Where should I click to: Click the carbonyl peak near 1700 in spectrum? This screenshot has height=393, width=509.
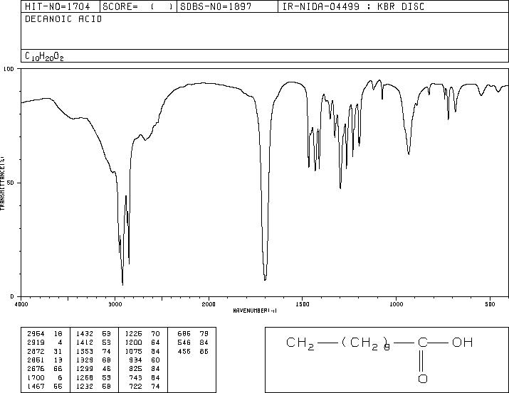tap(266, 279)
